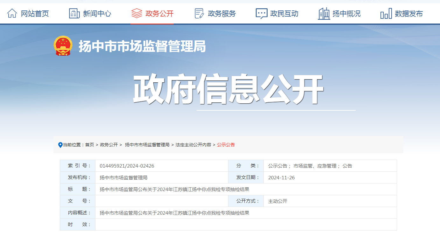
Task: Click the government services document-pen icon
Action: 199,13
